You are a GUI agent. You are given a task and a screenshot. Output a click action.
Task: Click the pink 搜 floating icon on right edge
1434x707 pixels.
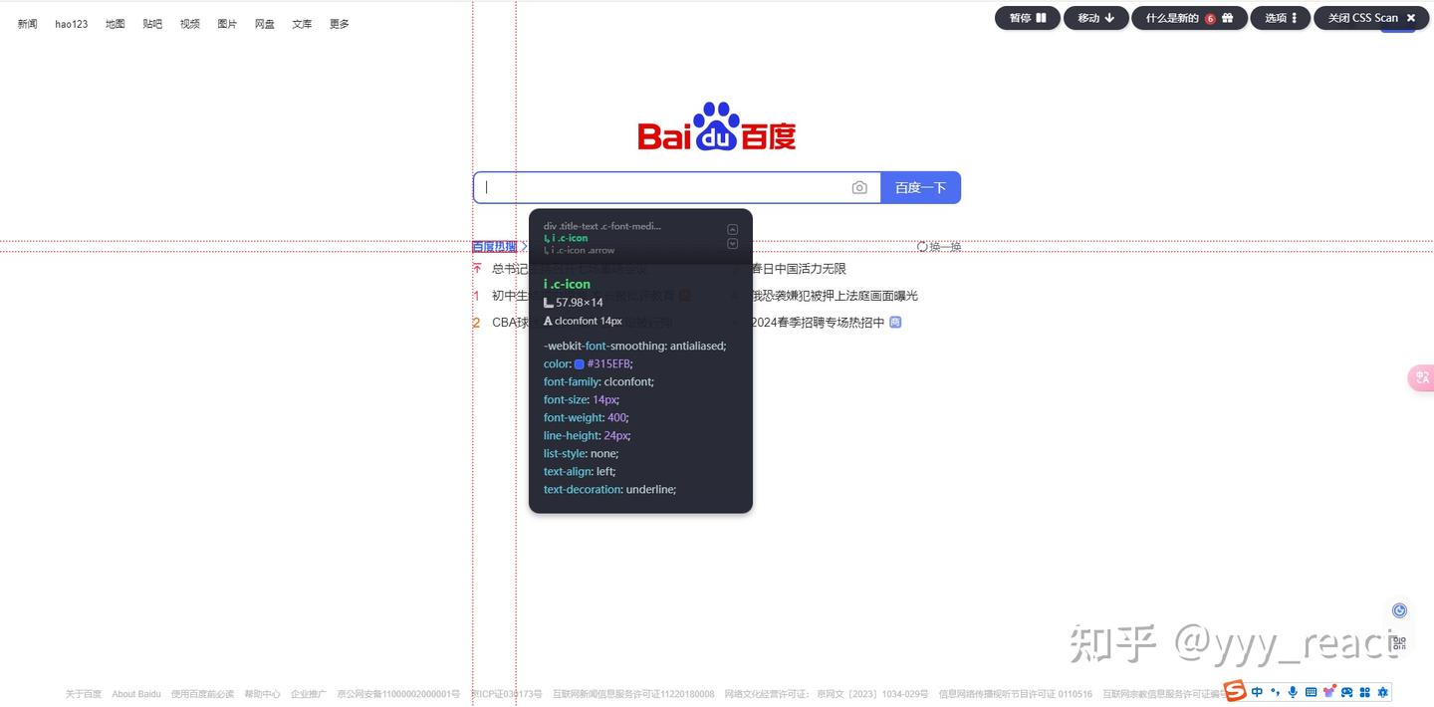click(1421, 377)
